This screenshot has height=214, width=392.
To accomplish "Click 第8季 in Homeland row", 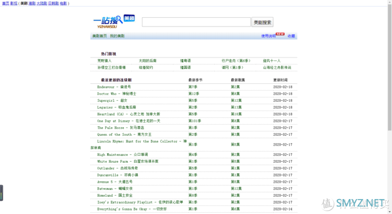I will click(x=193, y=195).
